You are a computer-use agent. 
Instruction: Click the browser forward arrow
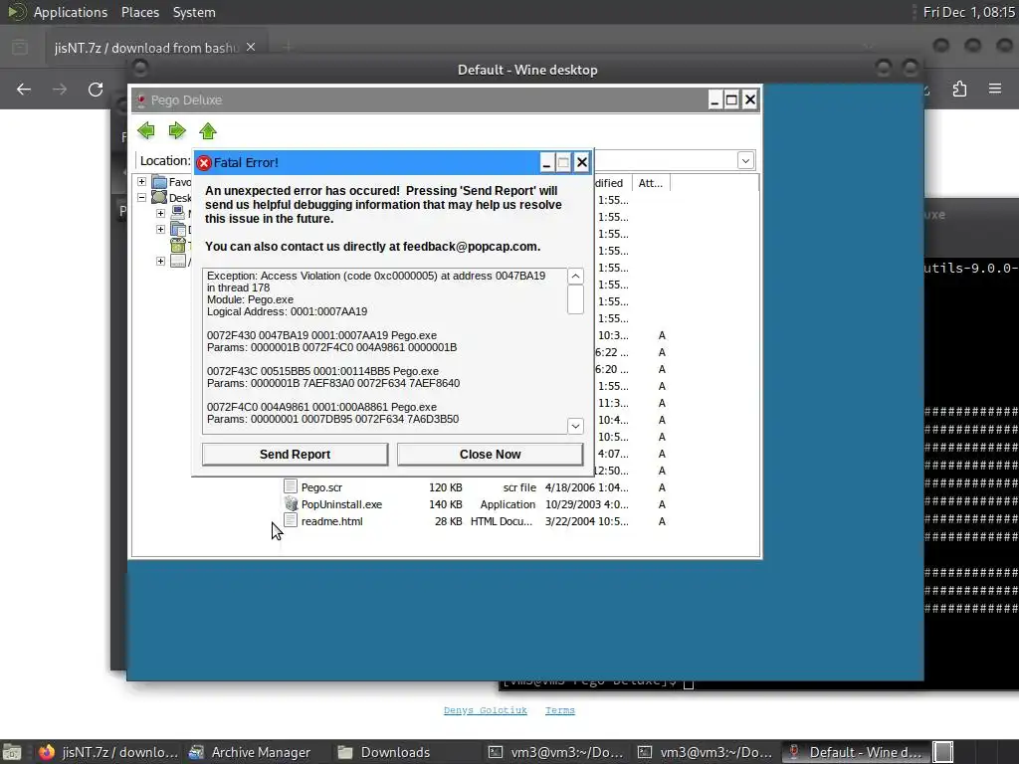click(x=59, y=89)
